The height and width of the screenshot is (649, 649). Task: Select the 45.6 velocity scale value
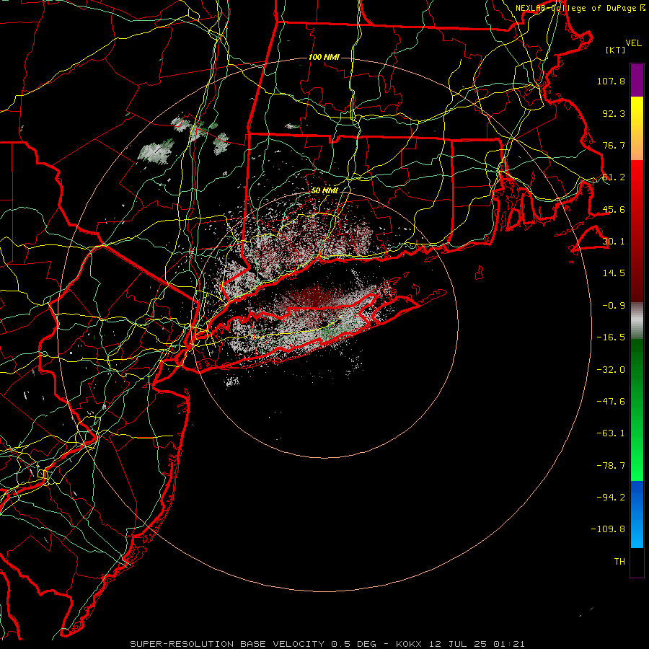614,209
